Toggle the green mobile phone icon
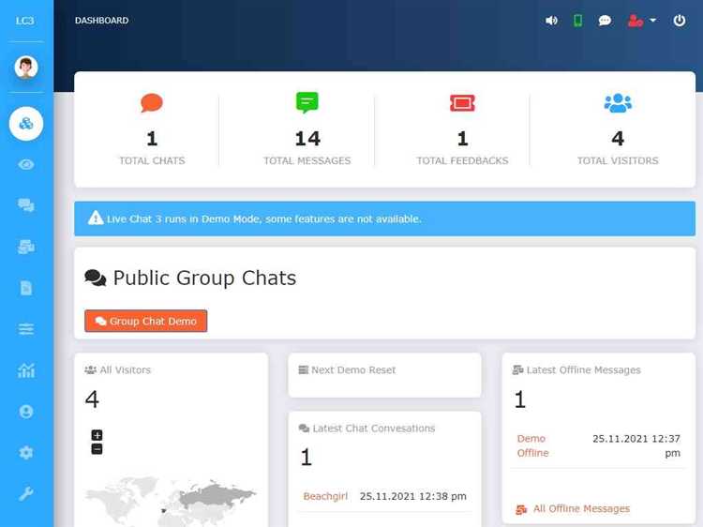The width and height of the screenshot is (703, 527). coord(577,21)
